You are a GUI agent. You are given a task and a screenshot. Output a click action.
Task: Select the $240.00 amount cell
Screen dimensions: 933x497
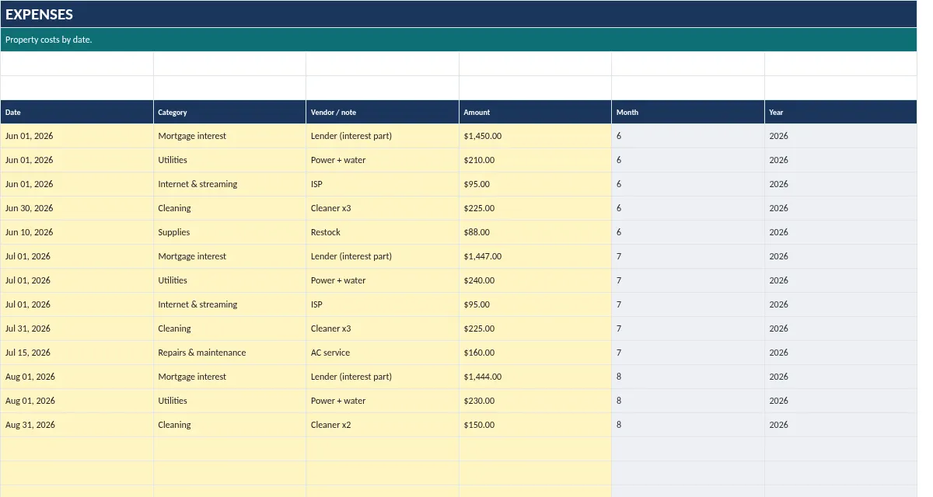click(x=535, y=280)
